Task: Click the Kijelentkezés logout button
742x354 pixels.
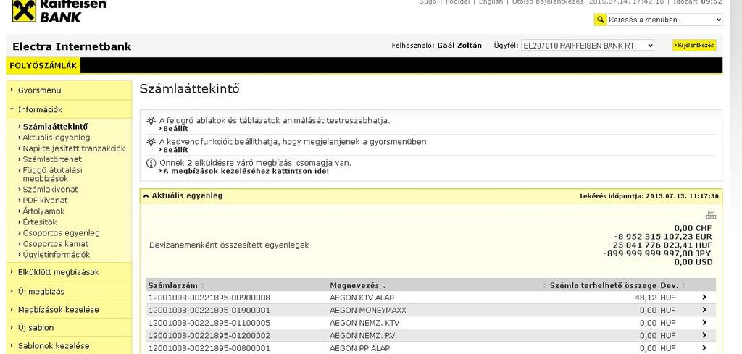Action: [x=694, y=46]
